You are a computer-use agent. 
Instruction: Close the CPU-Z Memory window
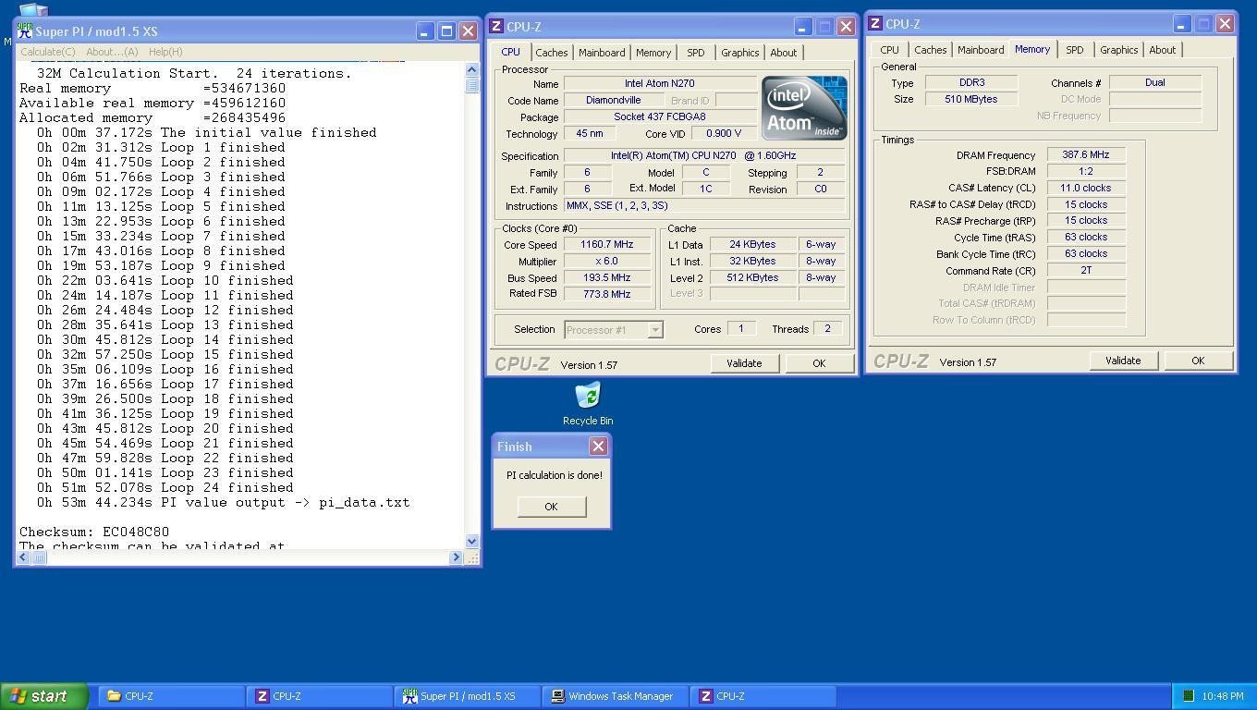tap(1225, 24)
